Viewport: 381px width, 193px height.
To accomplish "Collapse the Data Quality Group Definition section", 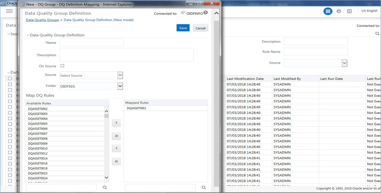I will (28, 35).
